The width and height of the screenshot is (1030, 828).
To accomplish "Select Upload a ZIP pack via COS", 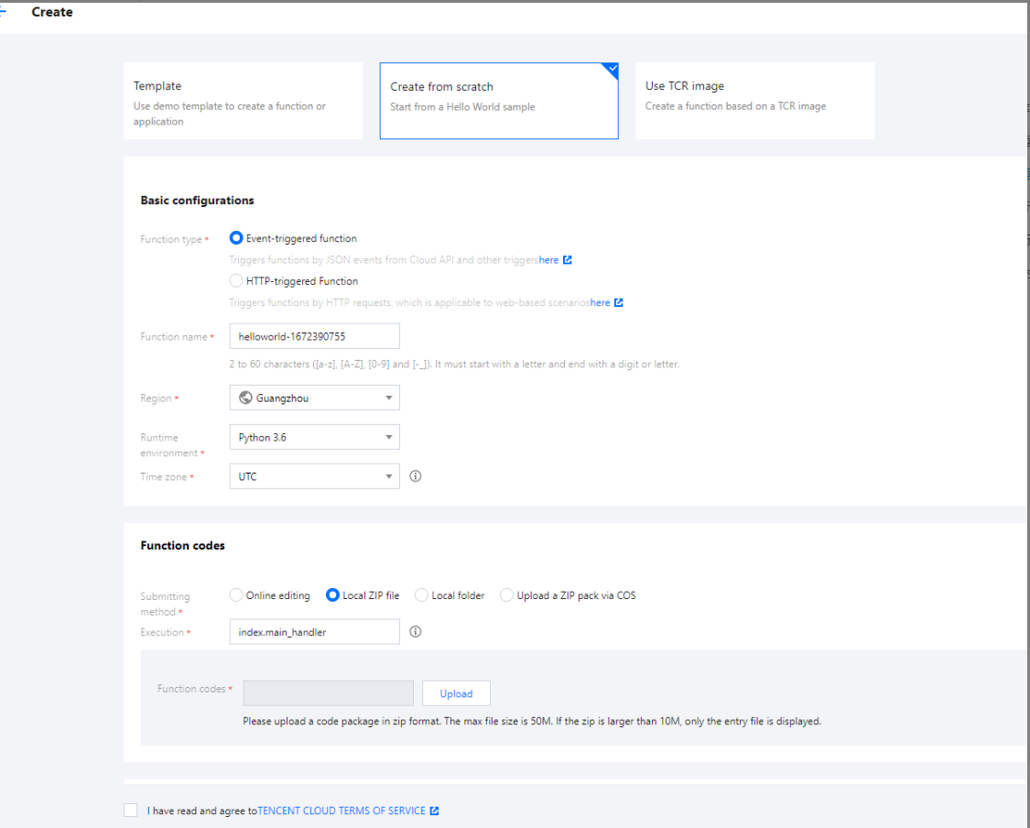I will (x=506, y=595).
